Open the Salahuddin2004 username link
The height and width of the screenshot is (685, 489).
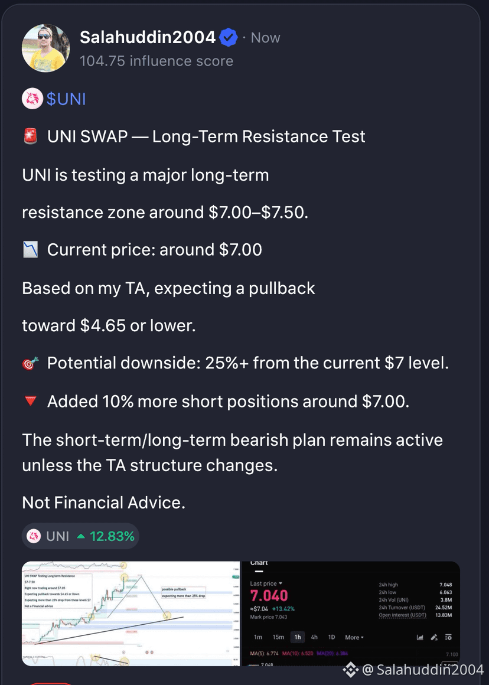tap(148, 38)
